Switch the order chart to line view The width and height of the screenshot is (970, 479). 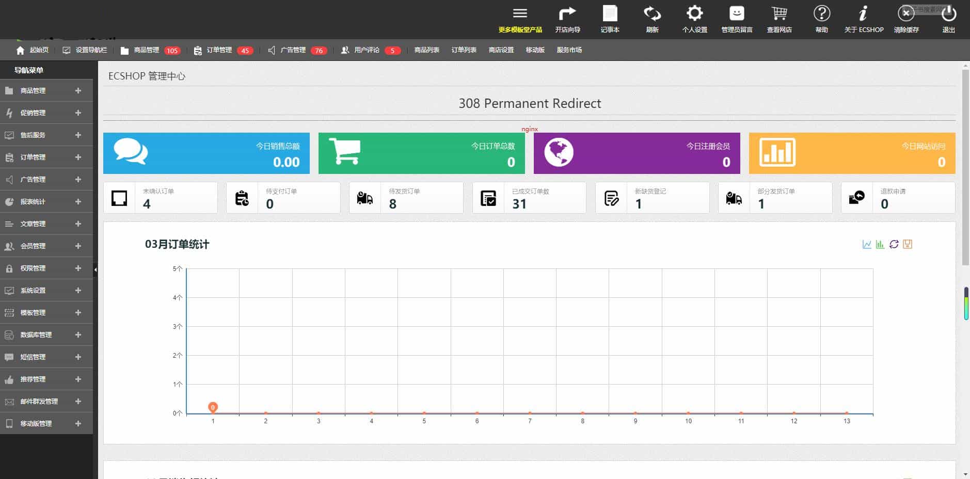point(867,244)
